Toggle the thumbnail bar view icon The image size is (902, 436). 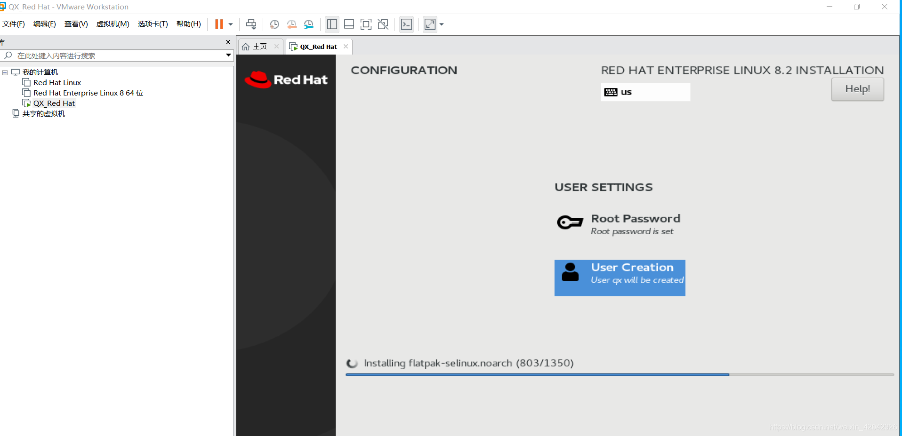point(349,24)
